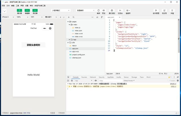Click the add new file plus icon
Image resolution: width=181 pixels, height=116 pixels.
[69, 17]
